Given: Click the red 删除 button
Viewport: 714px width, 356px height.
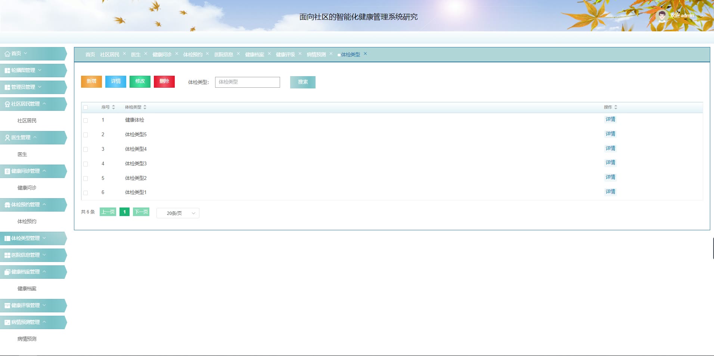Looking at the screenshot, I should pyautogui.click(x=164, y=82).
